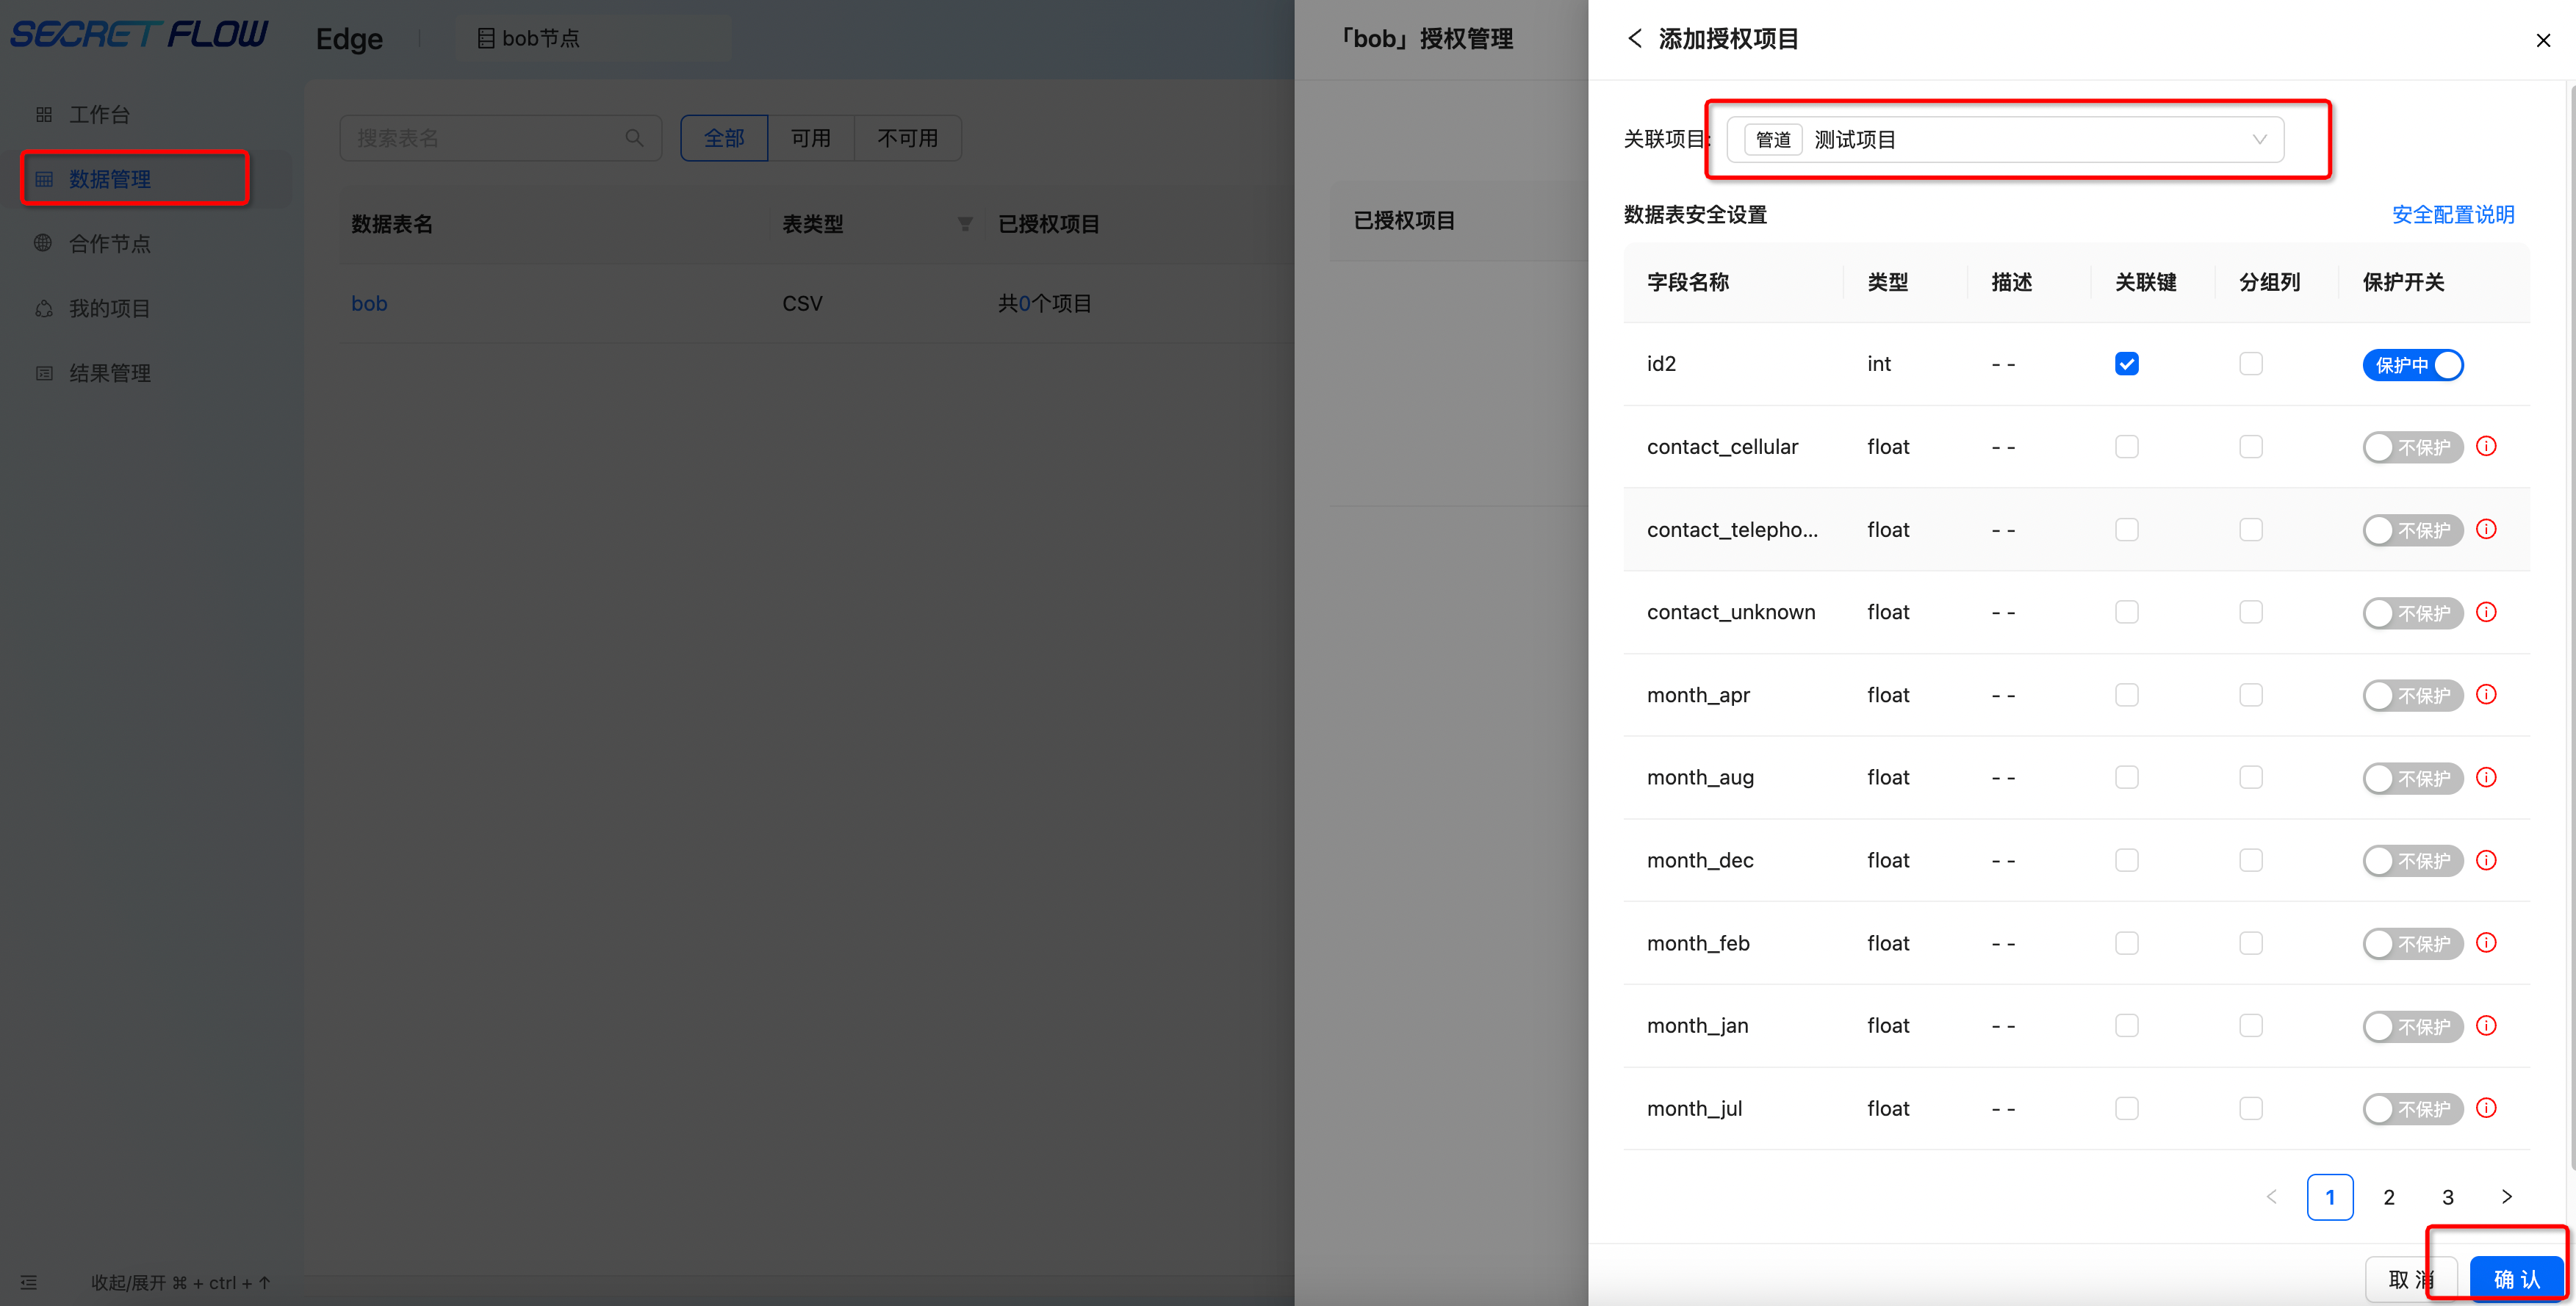Click the bob节点 node selector

(528, 38)
